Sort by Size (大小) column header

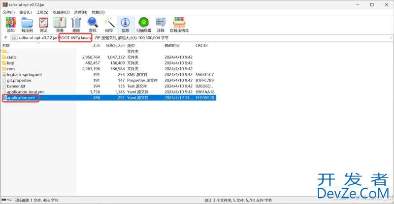point(96,45)
